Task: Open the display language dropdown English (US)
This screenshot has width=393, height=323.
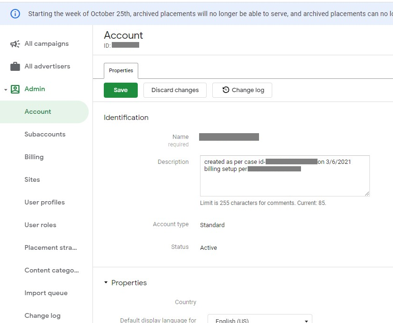Action: (260, 320)
